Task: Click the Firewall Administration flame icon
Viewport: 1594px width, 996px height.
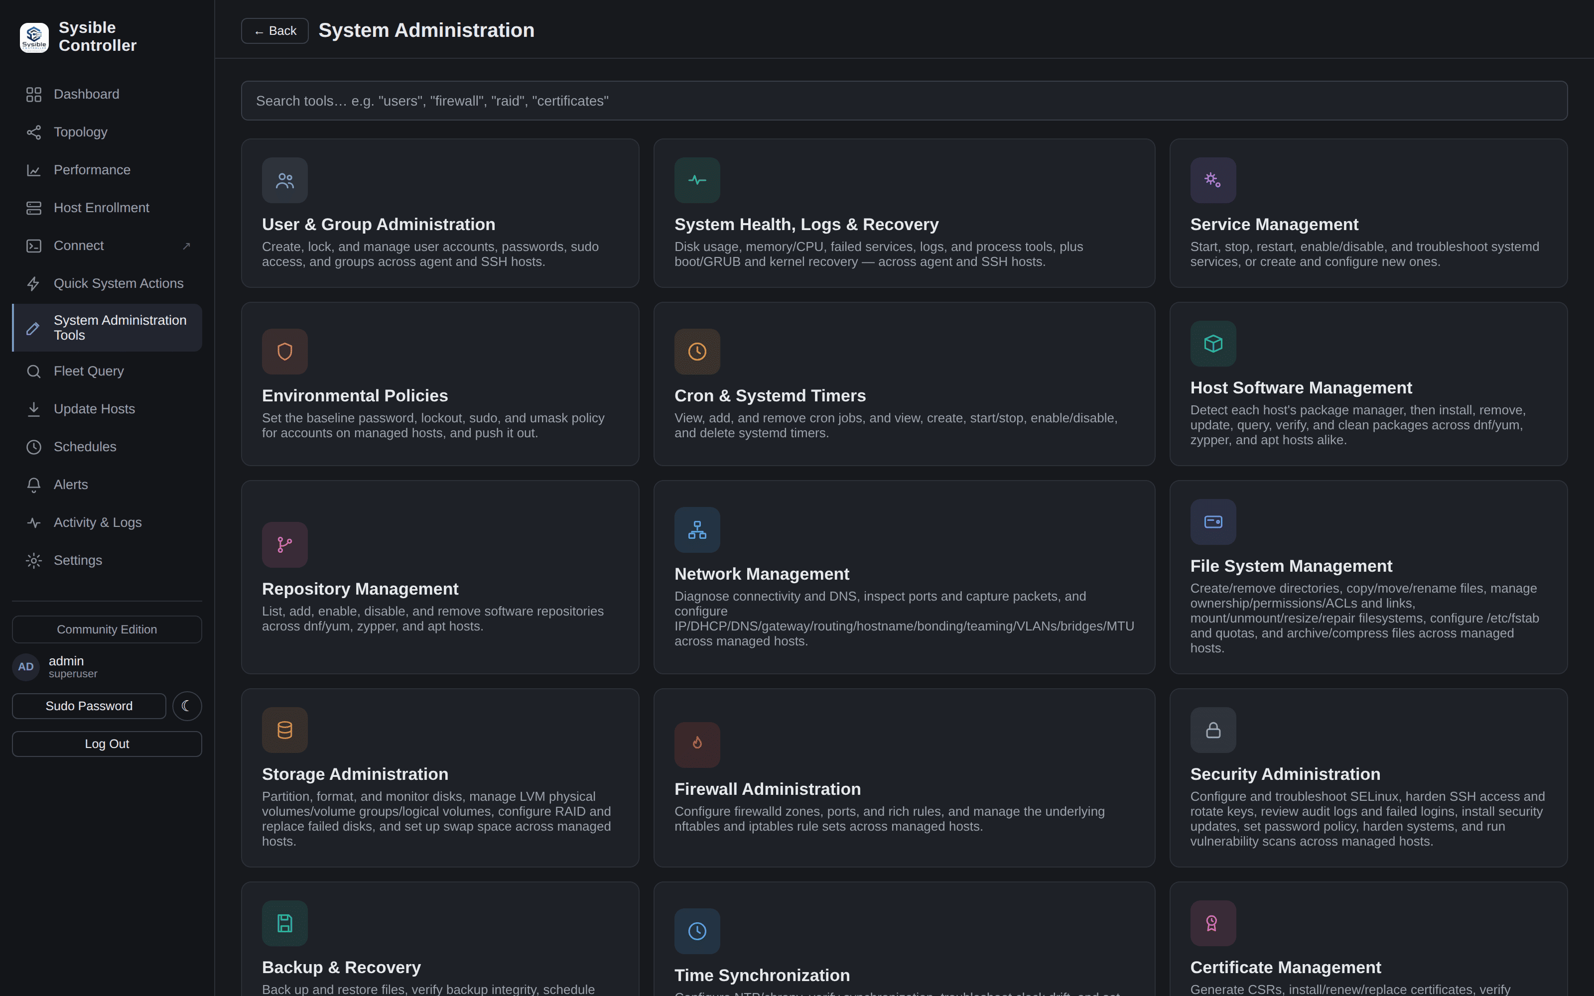Action: tap(697, 745)
